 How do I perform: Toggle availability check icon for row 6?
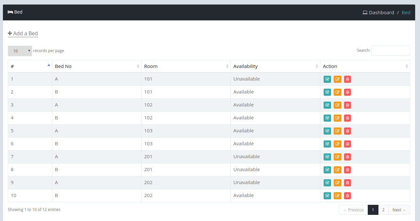(327, 144)
